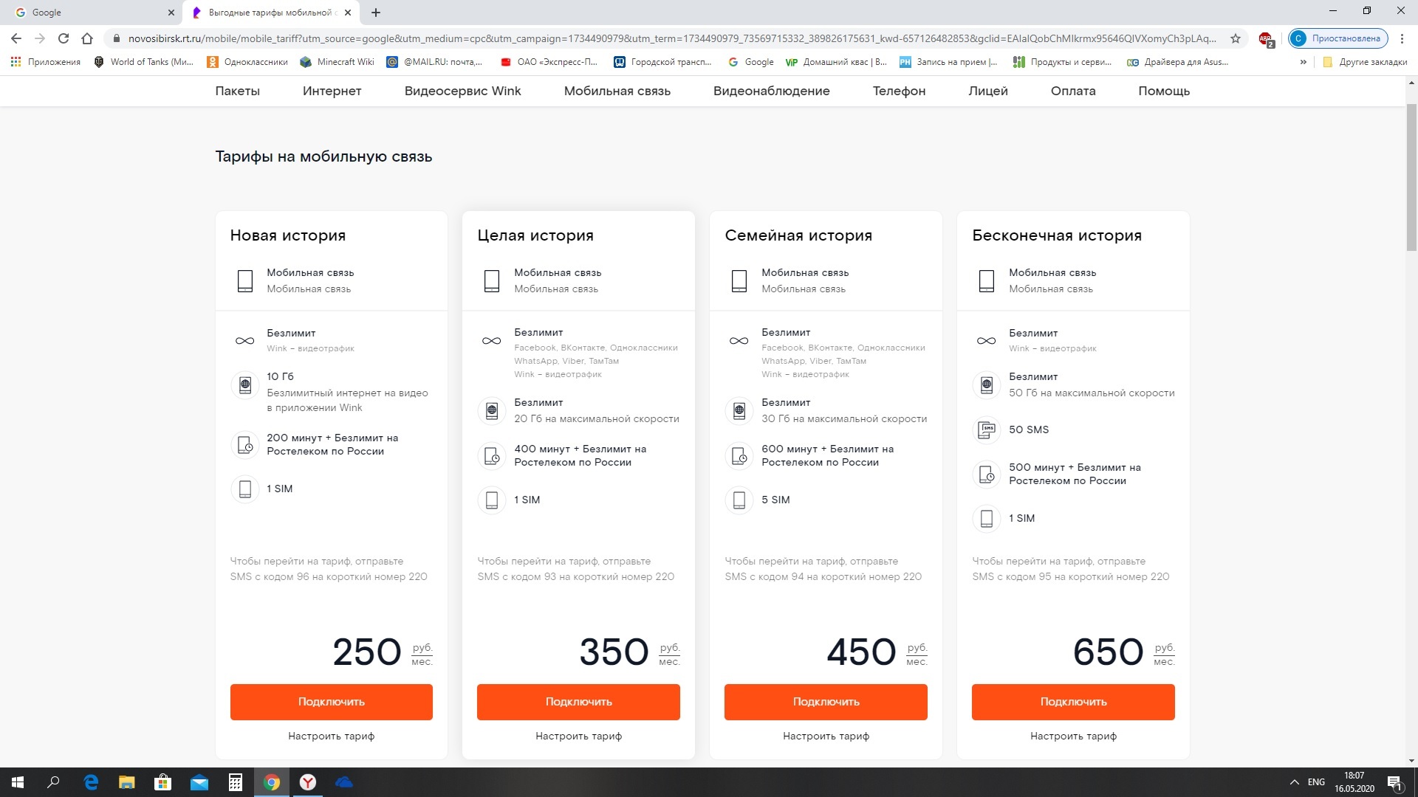1418x797 pixels.
Task: Close the Google tab
Action: click(x=171, y=13)
